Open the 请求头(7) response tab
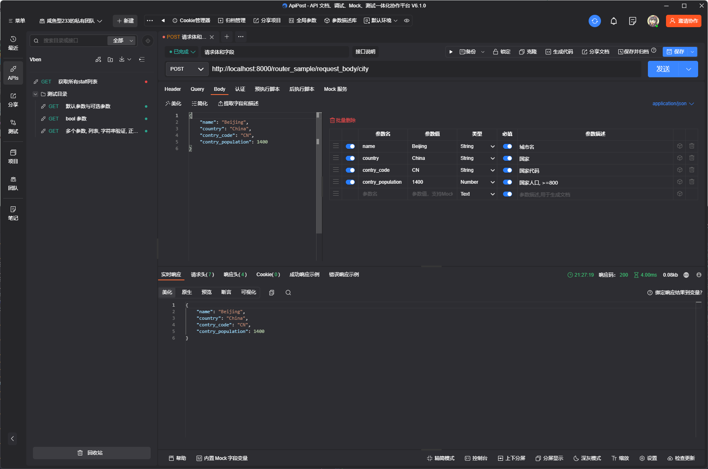This screenshot has width=708, height=469. pos(202,275)
